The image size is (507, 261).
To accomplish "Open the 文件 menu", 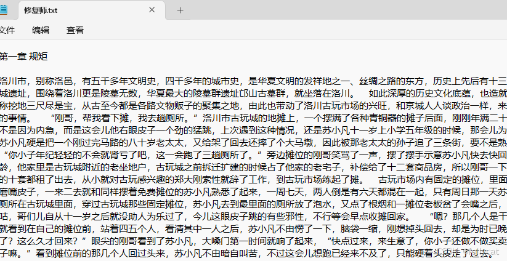I will (6, 30).
